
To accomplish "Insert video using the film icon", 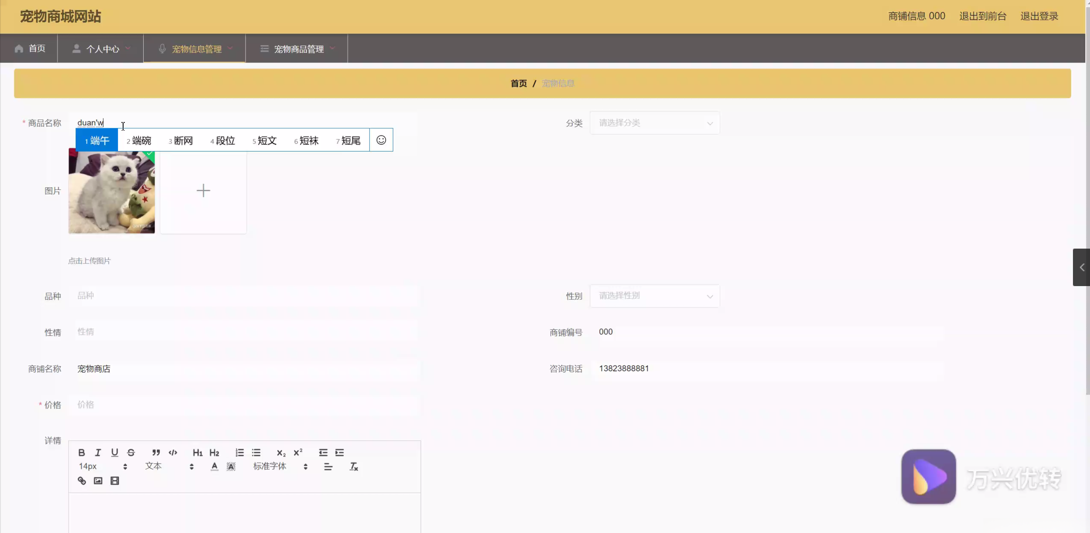I will pos(115,481).
